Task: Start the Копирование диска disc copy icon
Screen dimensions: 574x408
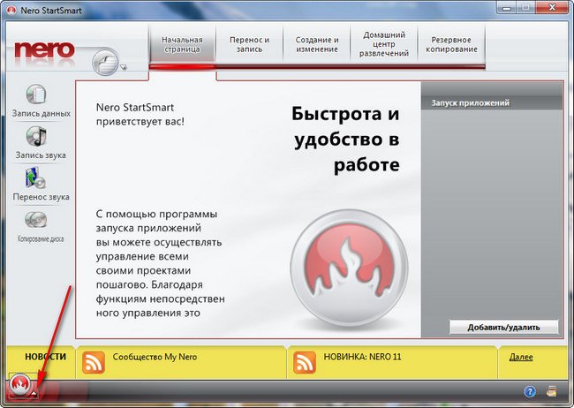Action: 36,220
